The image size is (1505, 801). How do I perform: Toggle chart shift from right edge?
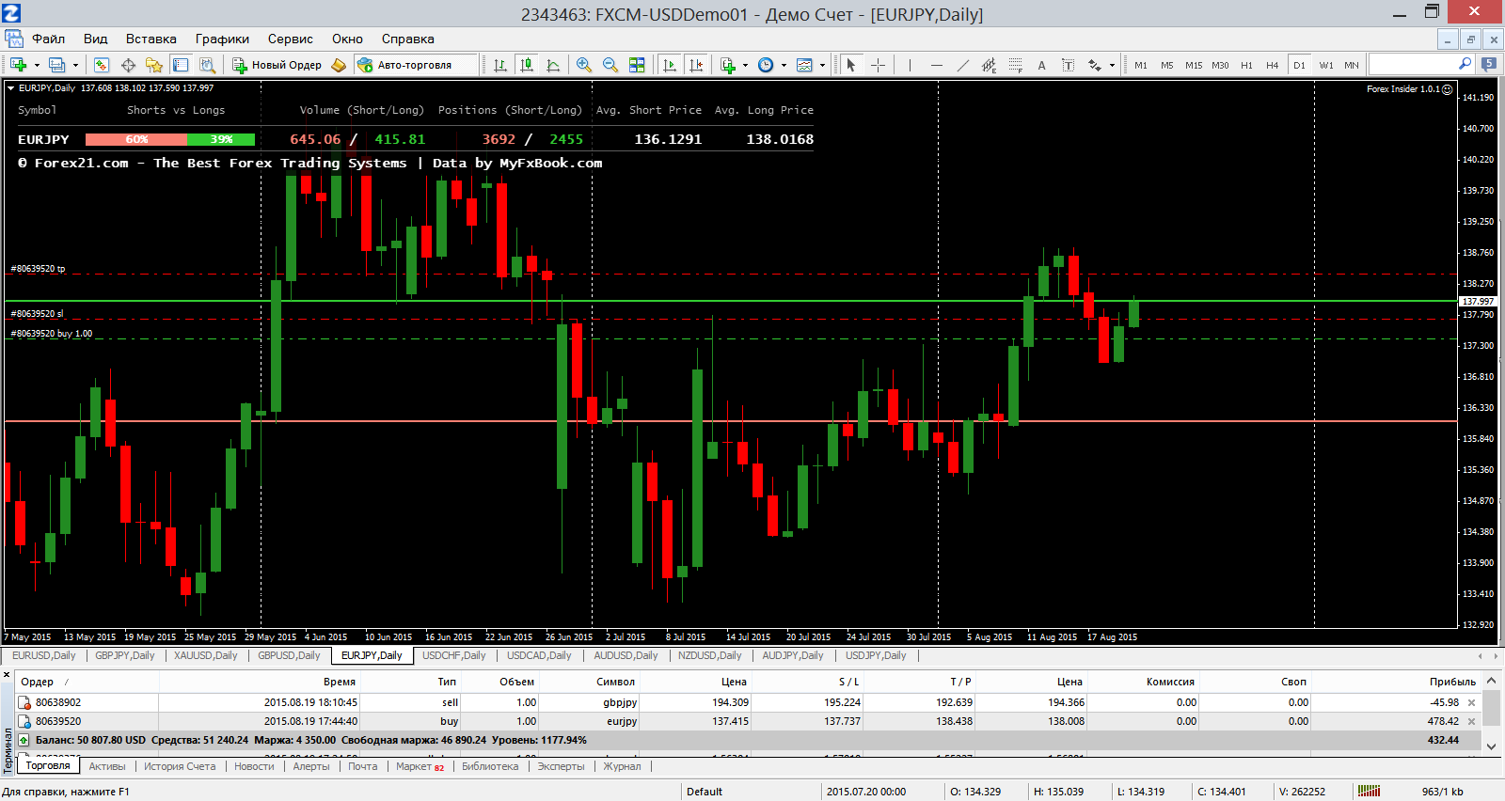point(696,65)
